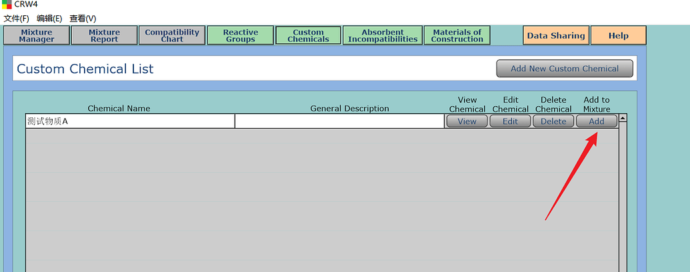Add 测试物质A to the mixture
The width and height of the screenshot is (690, 272).
[x=596, y=121]
